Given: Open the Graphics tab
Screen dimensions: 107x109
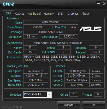Looking at the screenshot, I should click(x=73, y=14).
